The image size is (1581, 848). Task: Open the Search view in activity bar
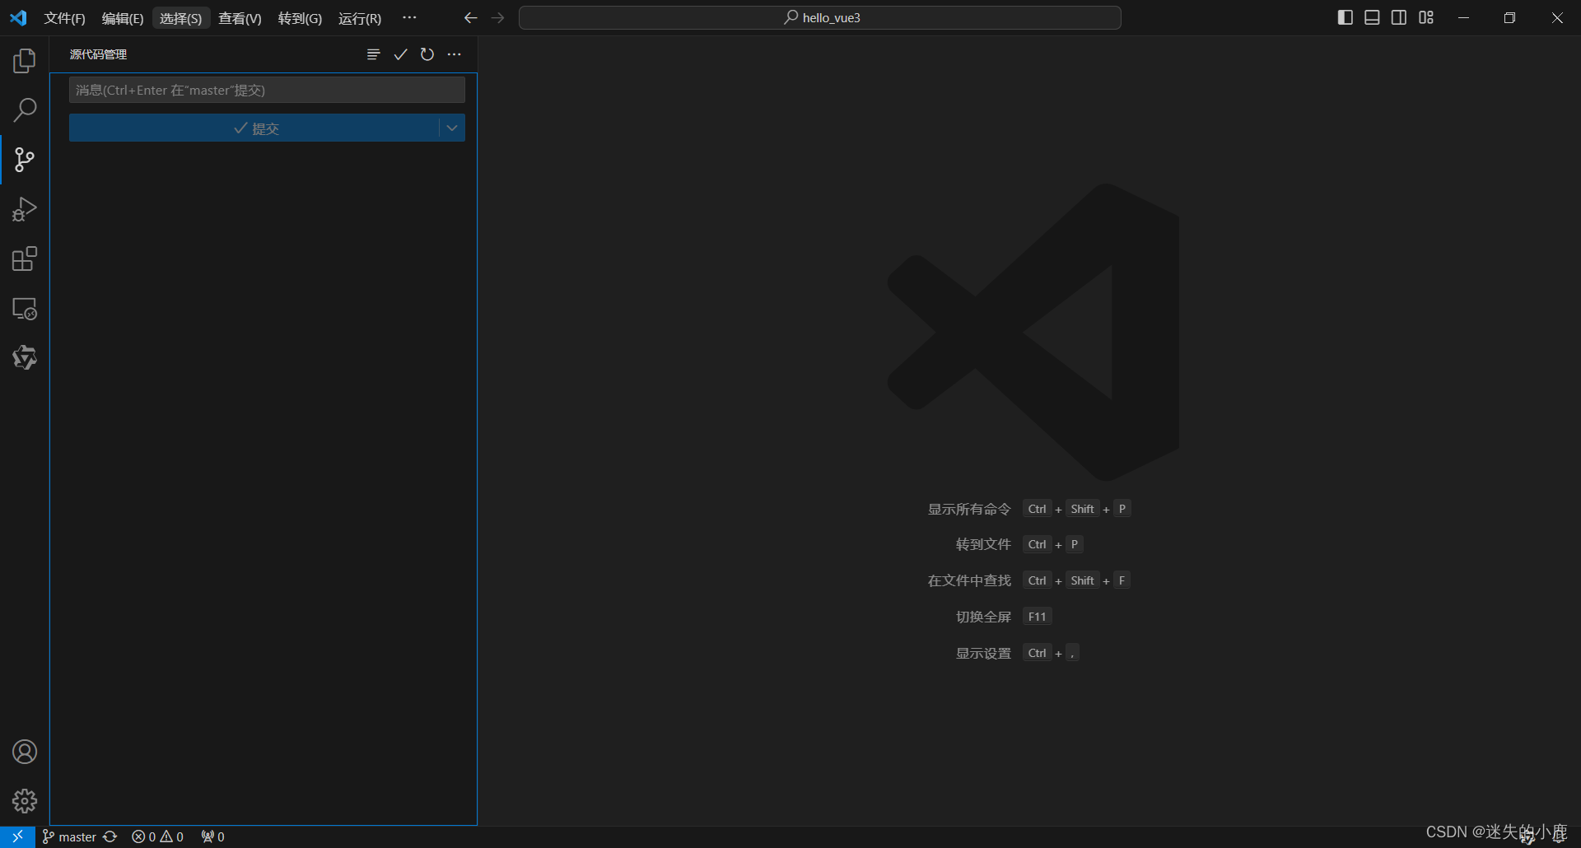click(x=25, y=109)
